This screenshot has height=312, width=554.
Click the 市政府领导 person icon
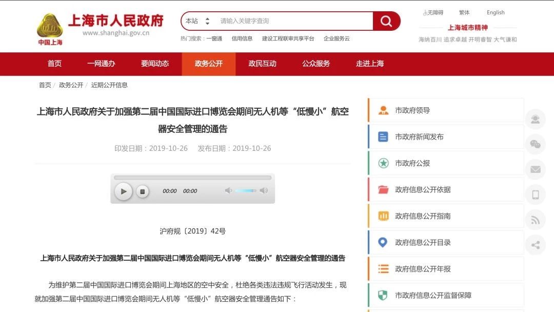383,111
